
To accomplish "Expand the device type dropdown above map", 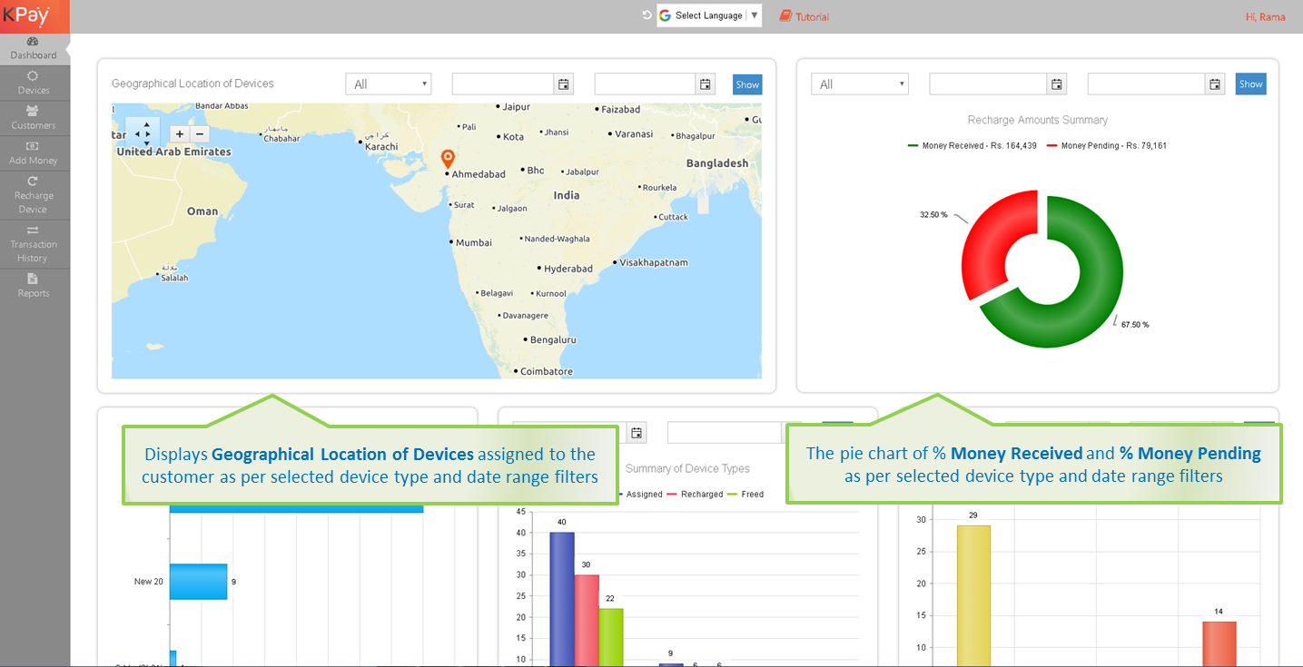I will [x=389, y=84].
